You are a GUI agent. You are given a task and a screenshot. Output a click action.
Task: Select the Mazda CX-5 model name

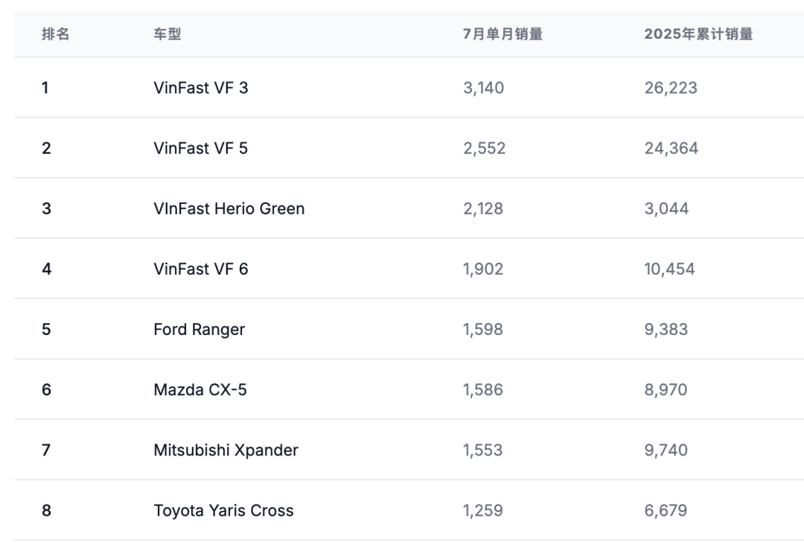(200, 389)
